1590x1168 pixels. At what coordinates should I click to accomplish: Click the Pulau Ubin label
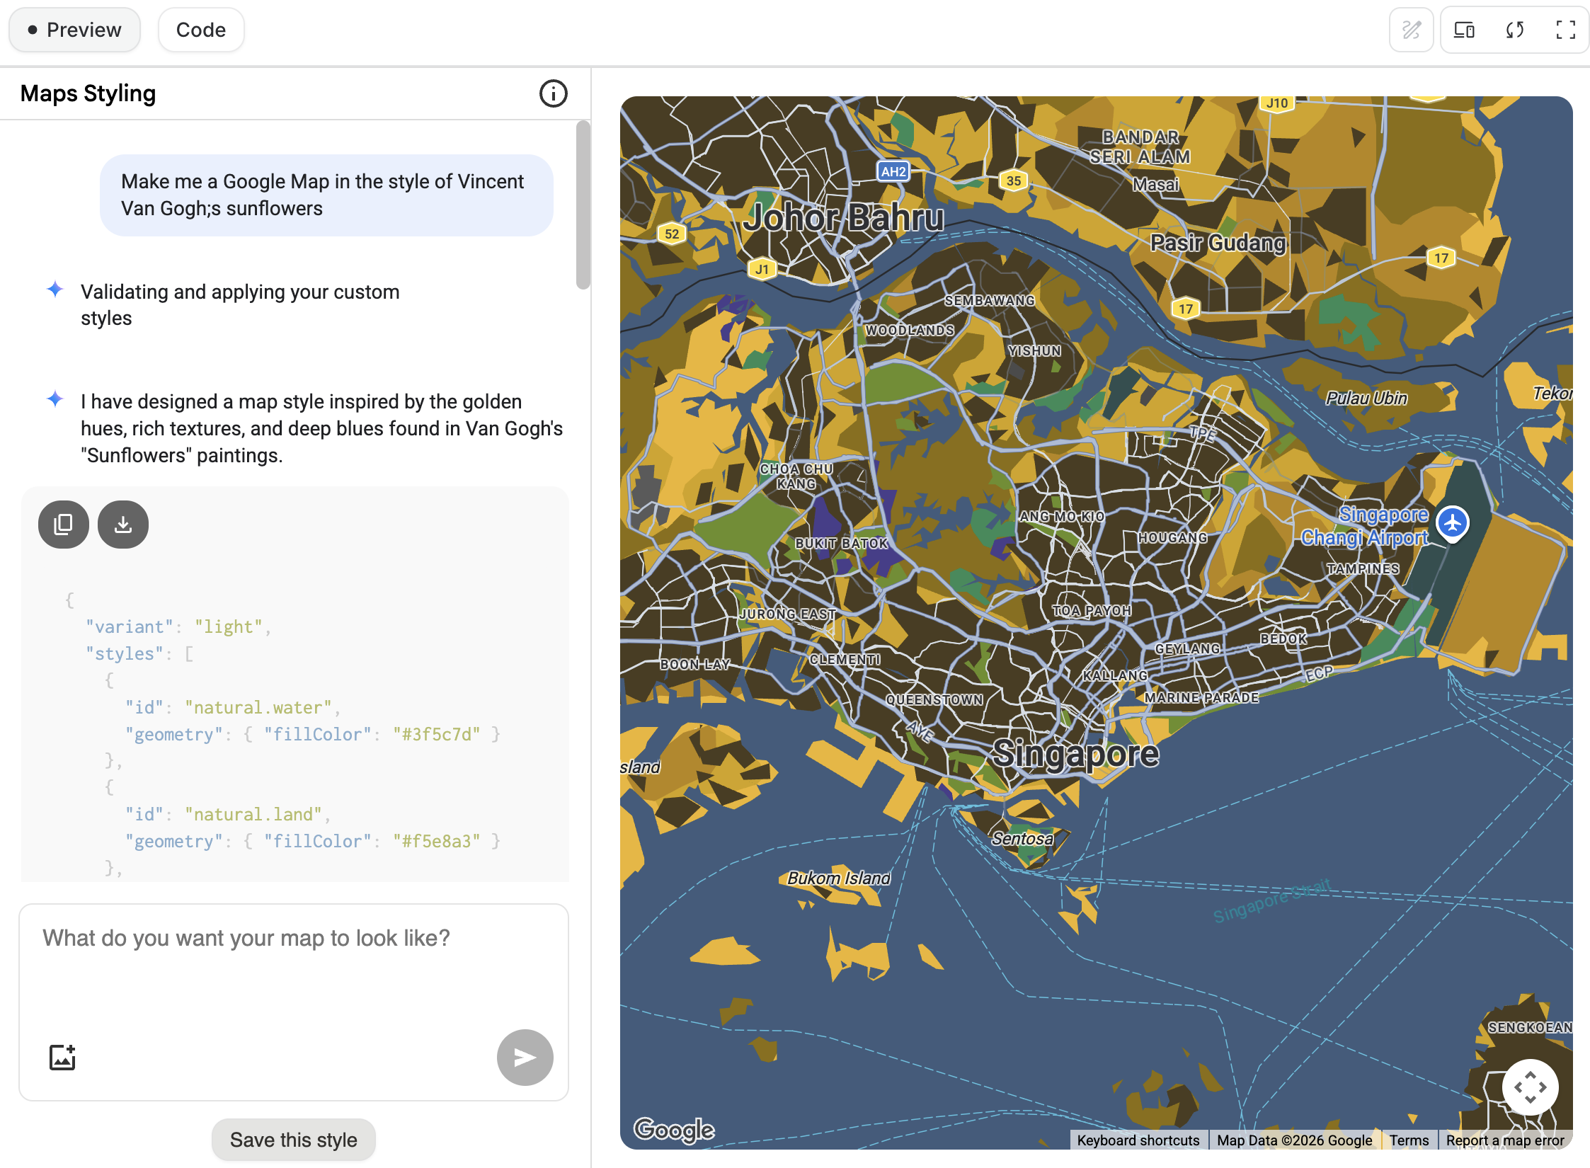click(x=1366, y=399)
